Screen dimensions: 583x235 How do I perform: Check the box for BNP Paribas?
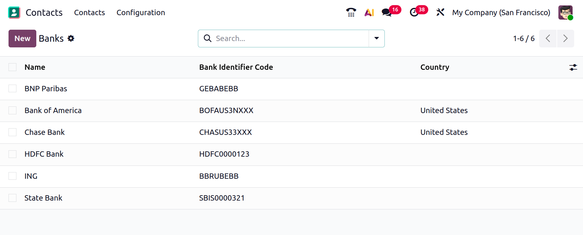pyautogui.click(x=13, y=89)
